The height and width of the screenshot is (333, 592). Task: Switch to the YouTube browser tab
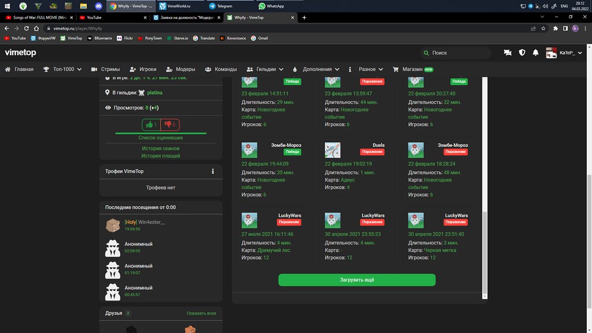pyautogui.click(x=110, y=17)
